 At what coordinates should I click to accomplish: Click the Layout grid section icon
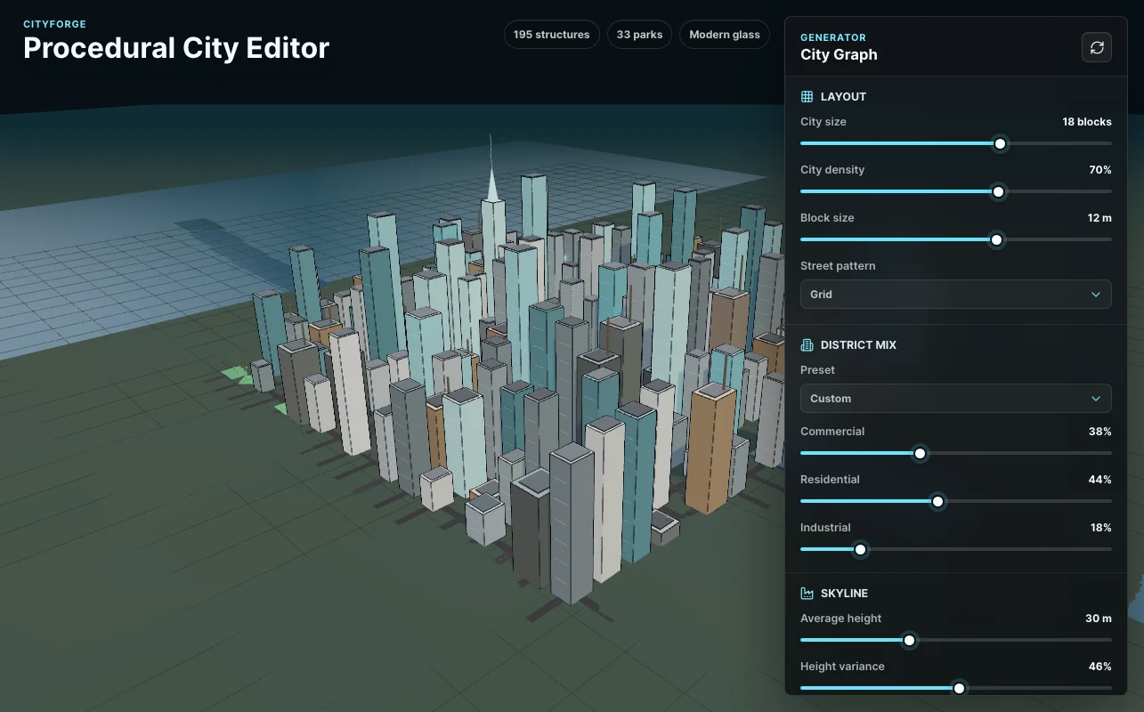click(807, 96)
